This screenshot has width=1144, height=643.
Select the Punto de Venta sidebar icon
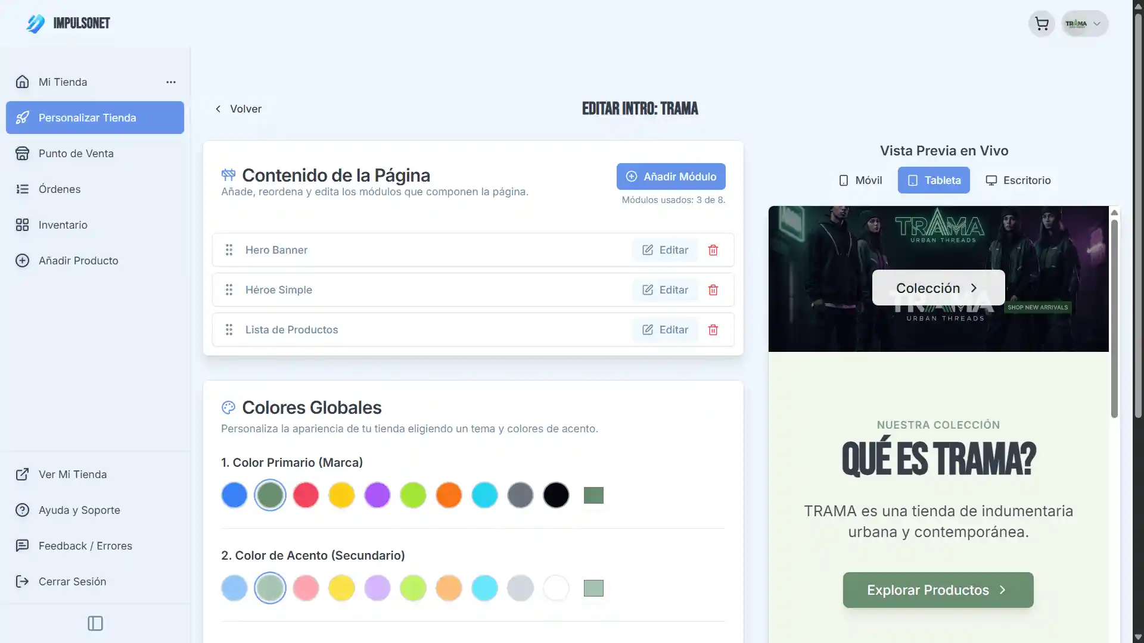tap(22, 153)
